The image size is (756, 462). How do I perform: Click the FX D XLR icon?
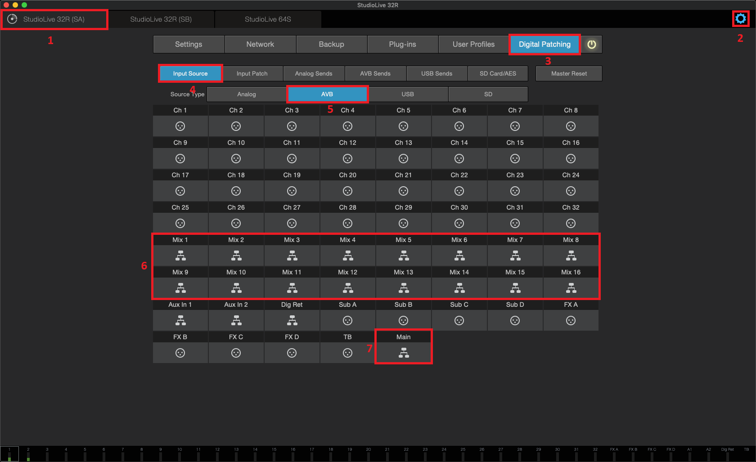[292, 353]
